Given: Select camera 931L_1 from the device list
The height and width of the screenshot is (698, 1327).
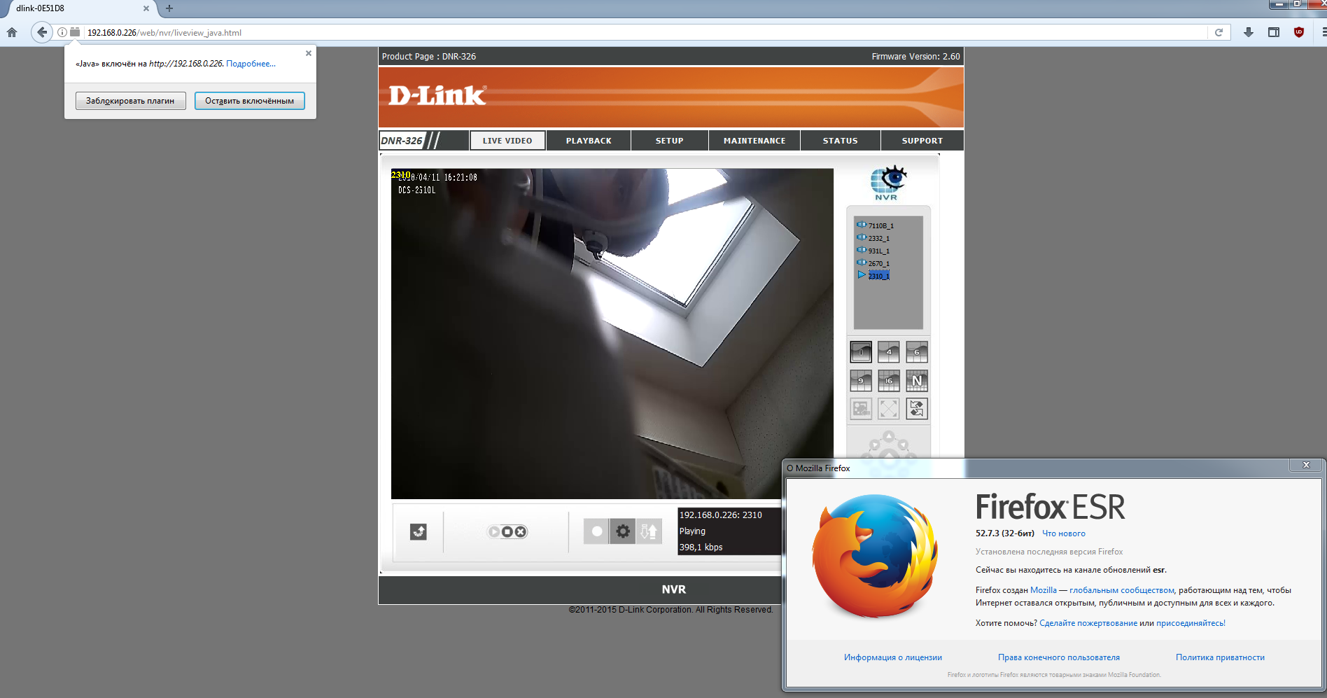Looking at the screenshot, I should point(878,251).
